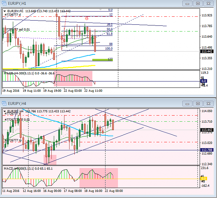Viewport: 217px width, 198px height.
Task: Click the H4 chart shift triangle marker
Action: 118,110
